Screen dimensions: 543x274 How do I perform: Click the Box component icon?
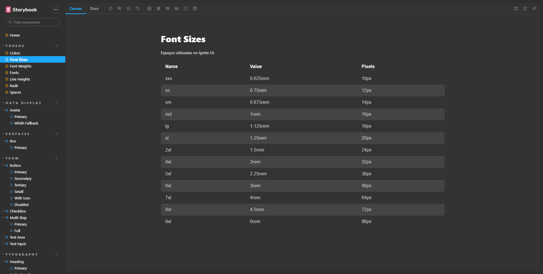click(x=7, y=141)
